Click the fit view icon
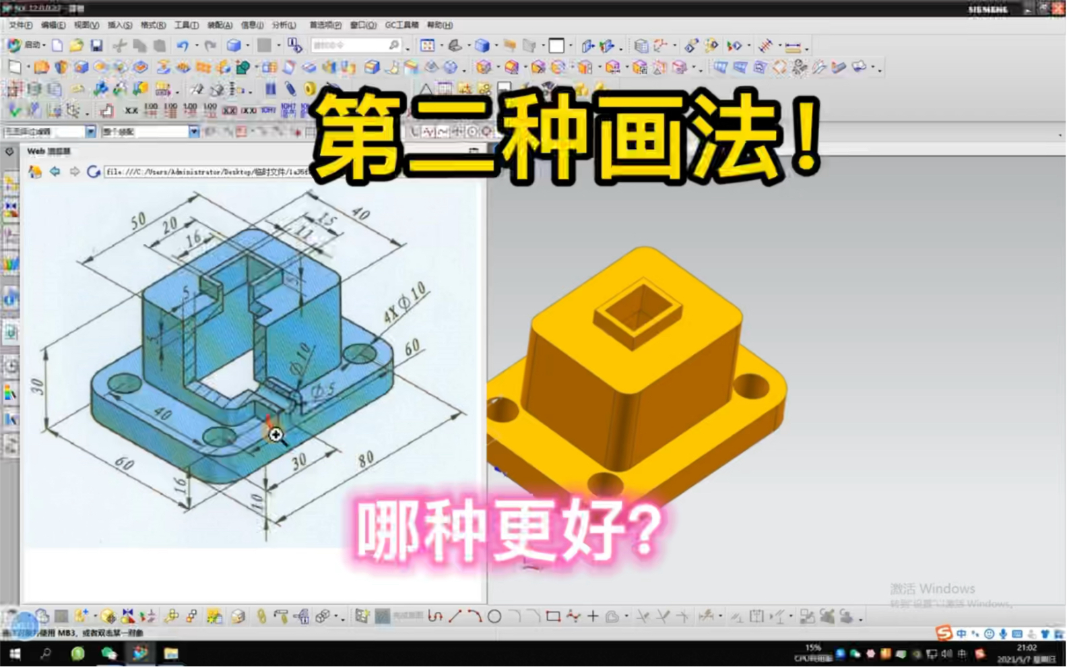Image resolution: width=1067 pixels, height=667 pixels. pos(427,45)
